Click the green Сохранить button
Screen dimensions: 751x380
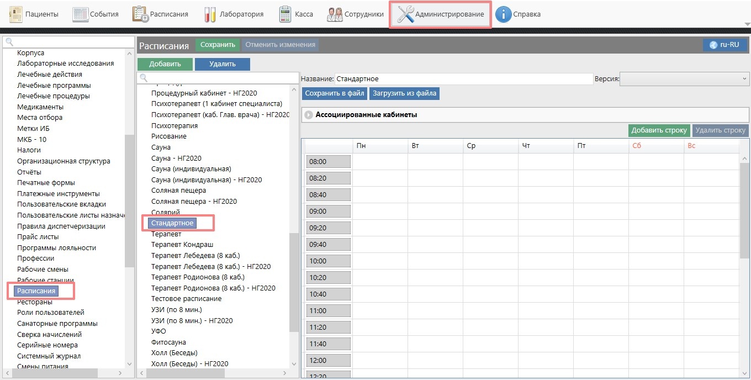[x=218, y=45]
